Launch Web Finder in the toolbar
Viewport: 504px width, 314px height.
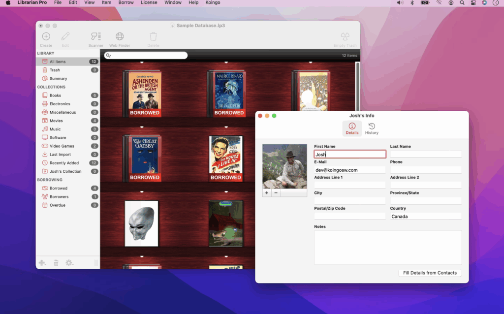click(119, 36)
